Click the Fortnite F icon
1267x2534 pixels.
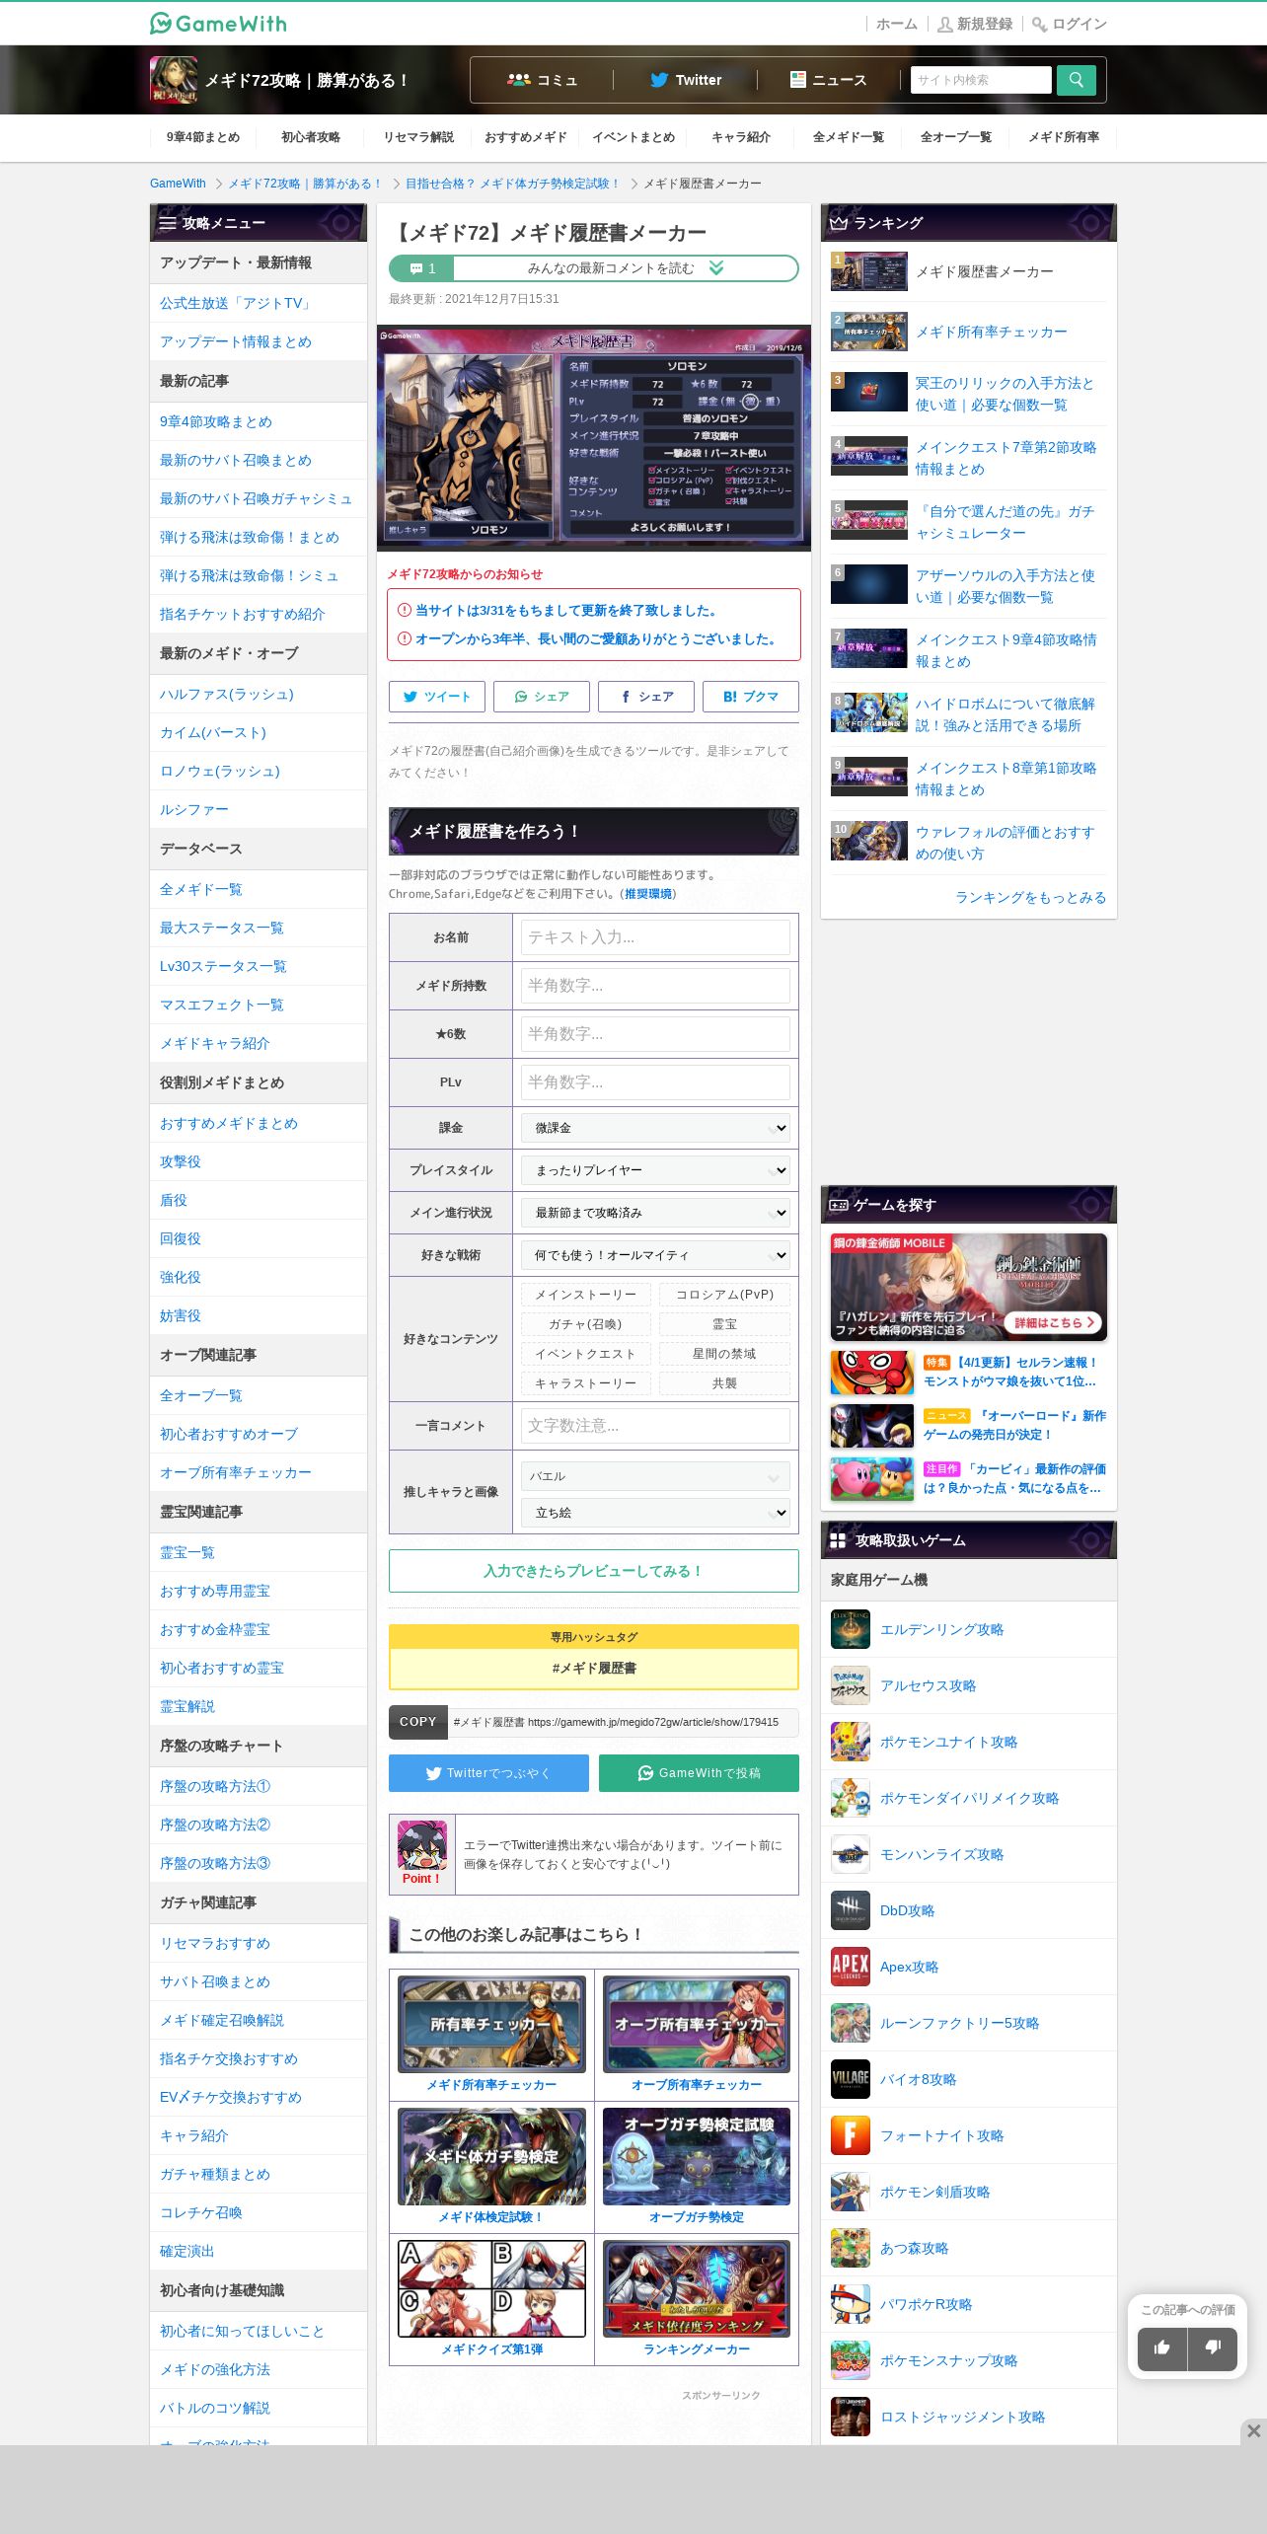[851, 2135]
